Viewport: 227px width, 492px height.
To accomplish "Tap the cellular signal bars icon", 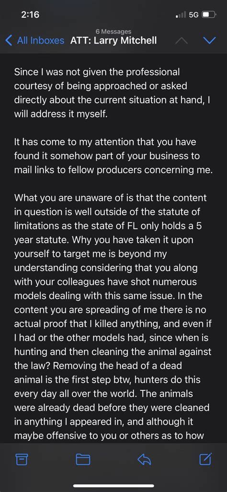I will pyautogui.click(x=182, y=14).
